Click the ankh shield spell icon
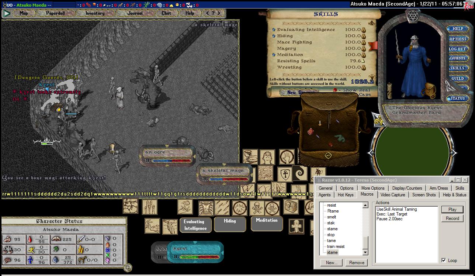475x276 pixels. click(285, 174)
